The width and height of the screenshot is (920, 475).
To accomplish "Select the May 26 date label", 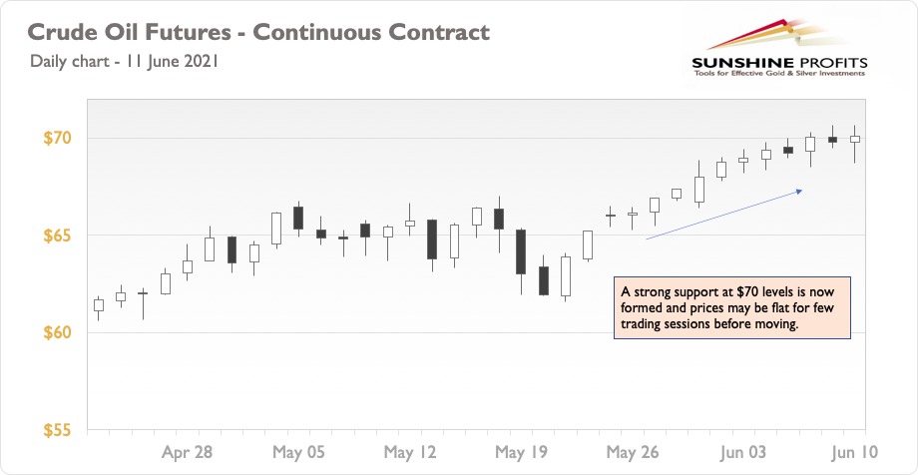I will coord(633,453).
